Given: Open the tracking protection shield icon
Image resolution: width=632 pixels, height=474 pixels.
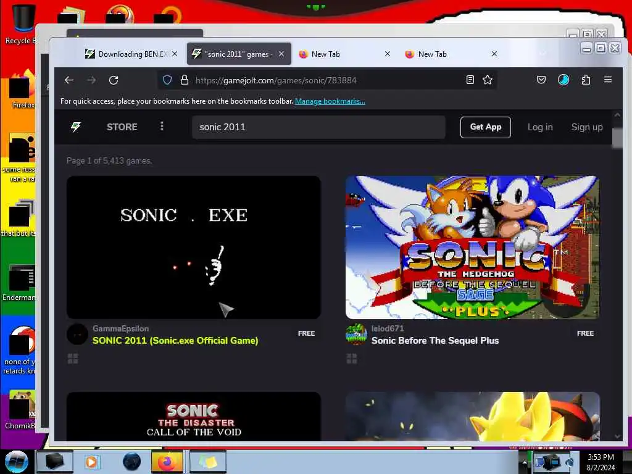Looking at the screenshot, I should click(167, 80).
